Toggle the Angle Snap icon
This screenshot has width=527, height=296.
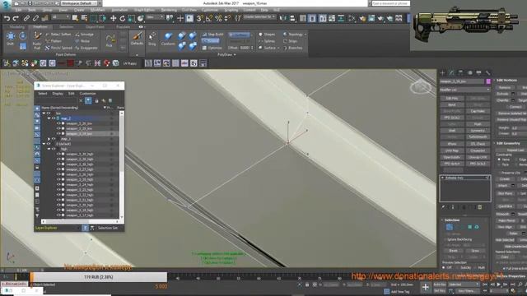(209, 18)
